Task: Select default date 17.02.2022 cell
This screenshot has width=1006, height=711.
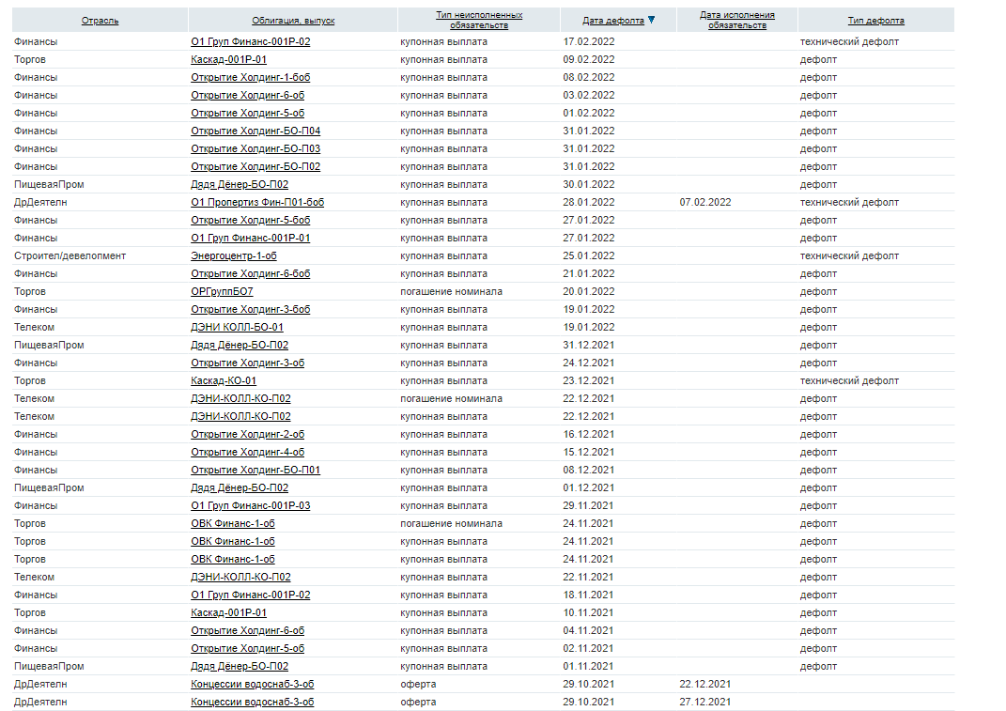Action: tap(588, 41)
